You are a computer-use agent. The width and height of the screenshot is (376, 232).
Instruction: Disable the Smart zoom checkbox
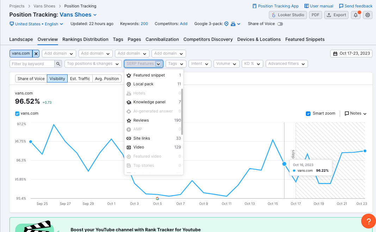tap(308, 114)
